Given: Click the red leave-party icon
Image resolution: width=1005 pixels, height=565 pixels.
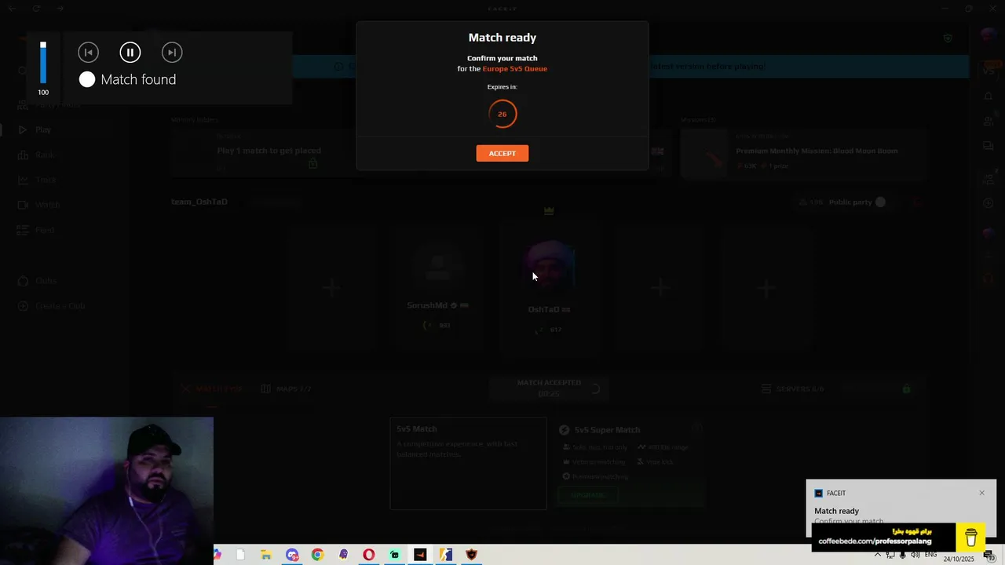Looking at the screenshot, I should tap(916, 202).
